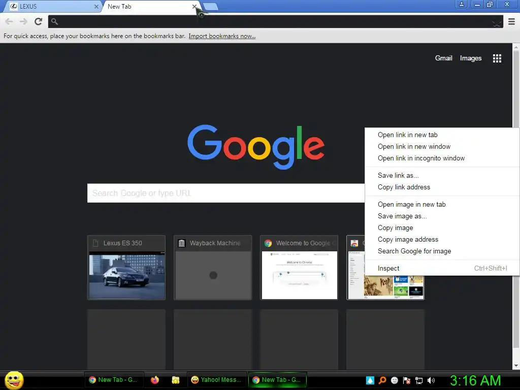Click the smiley start button on taskbar
Screen dimensions: 520x390
14,380
